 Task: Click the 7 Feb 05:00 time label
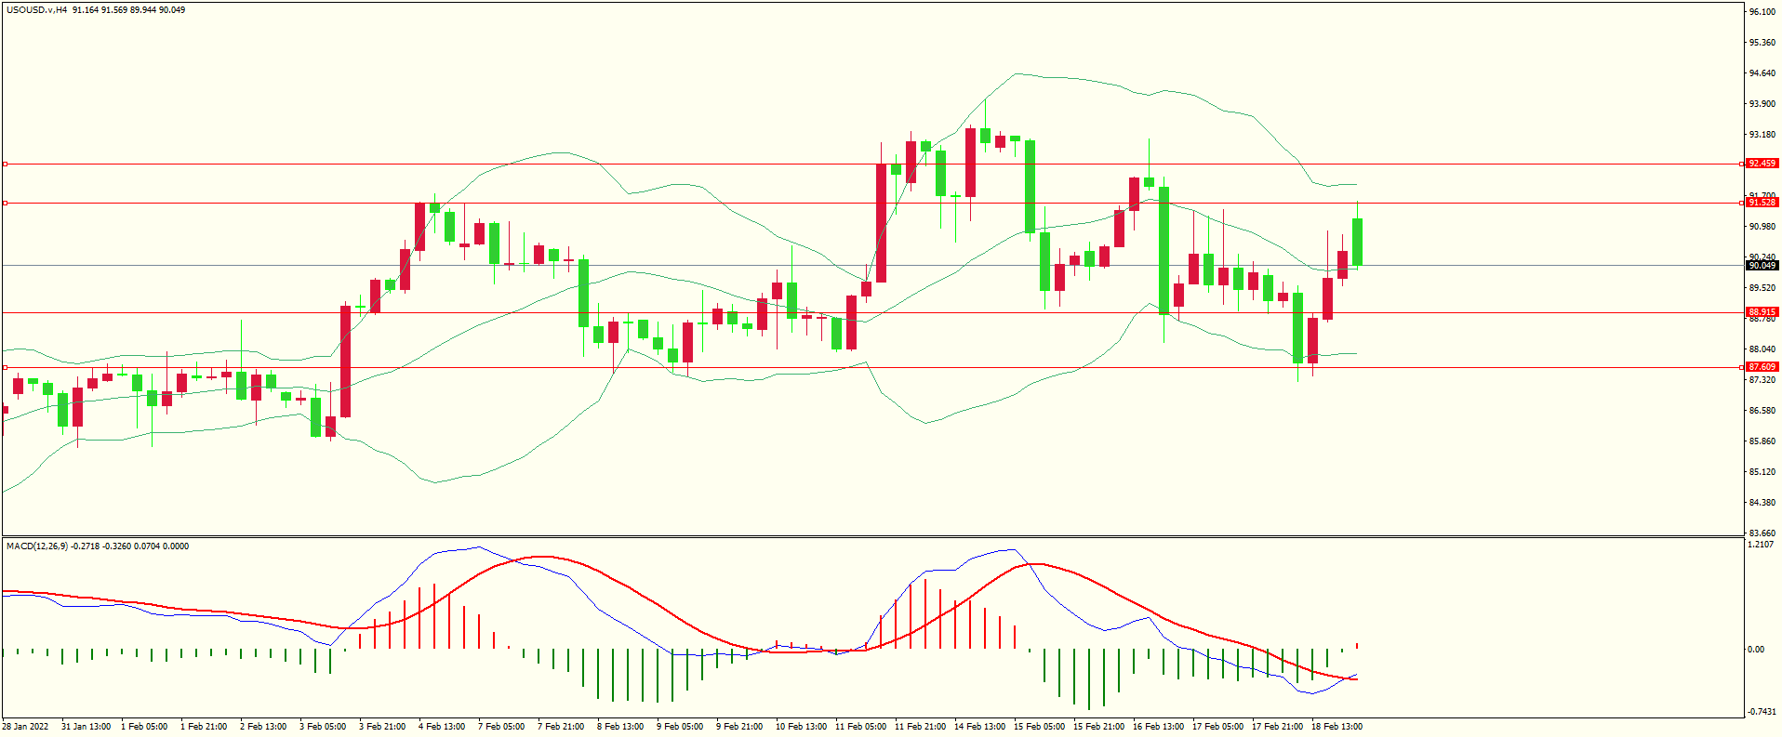pos(501,727)
